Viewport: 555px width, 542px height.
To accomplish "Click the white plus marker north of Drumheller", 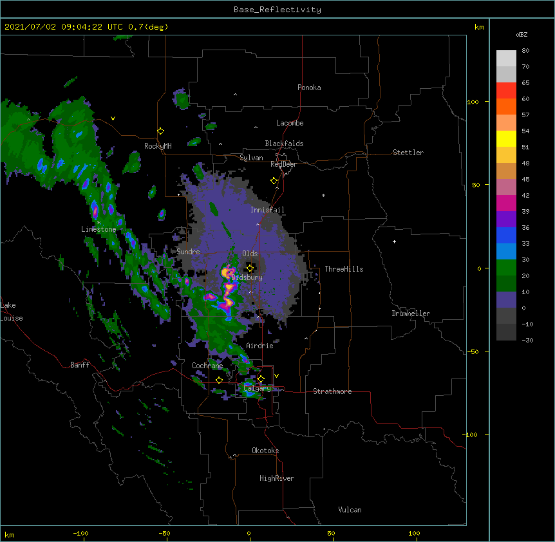I will 394,241.
